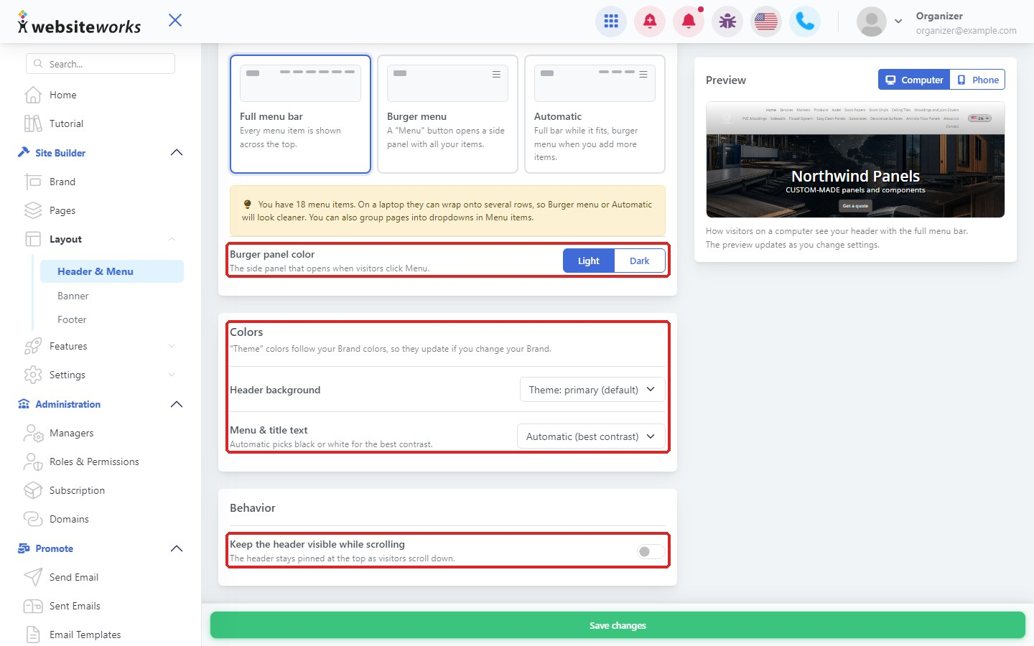Open the account dropdown arrow near avatar
The width and height of the screenshot is (1034, 646).
(898, 22)
